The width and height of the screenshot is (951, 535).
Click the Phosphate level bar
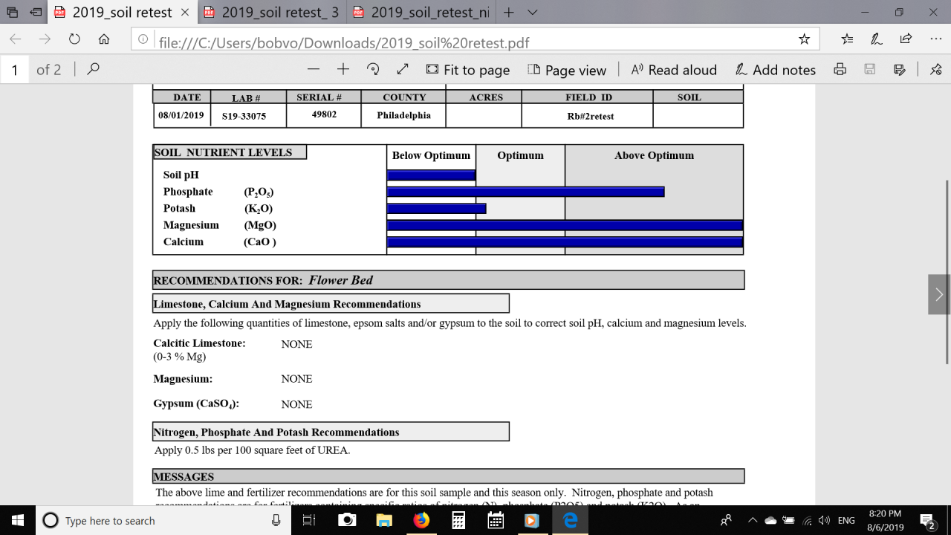click(x=526, y=192)
